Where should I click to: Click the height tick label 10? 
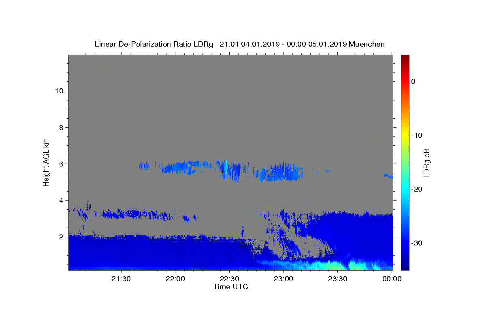click(x=60, y=91)
